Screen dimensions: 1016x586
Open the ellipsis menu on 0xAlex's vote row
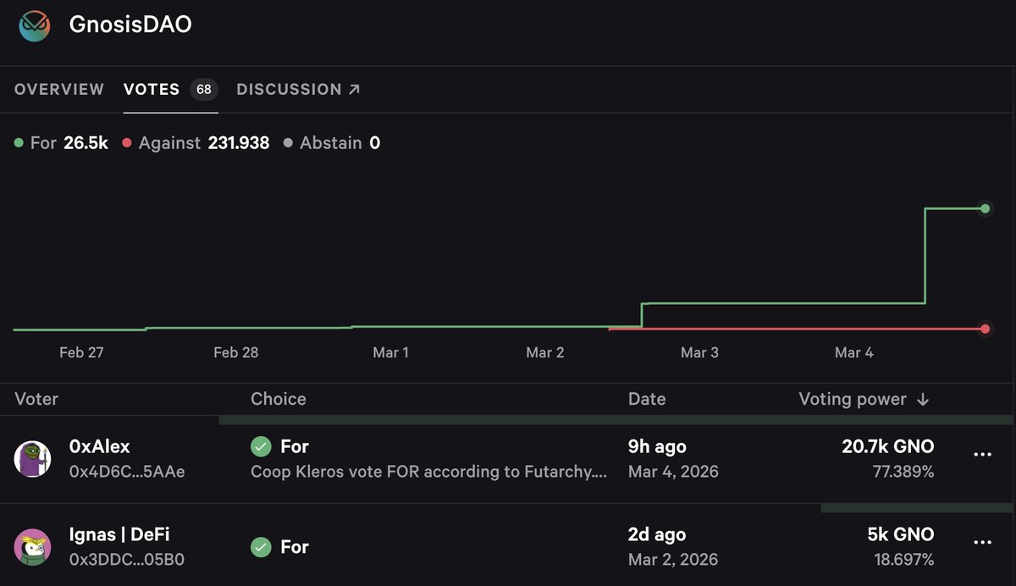tap(982, 455)
